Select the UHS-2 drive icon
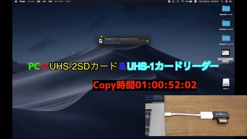The height and width of the screenshot is (139, 247). click(x=226, y=82)
